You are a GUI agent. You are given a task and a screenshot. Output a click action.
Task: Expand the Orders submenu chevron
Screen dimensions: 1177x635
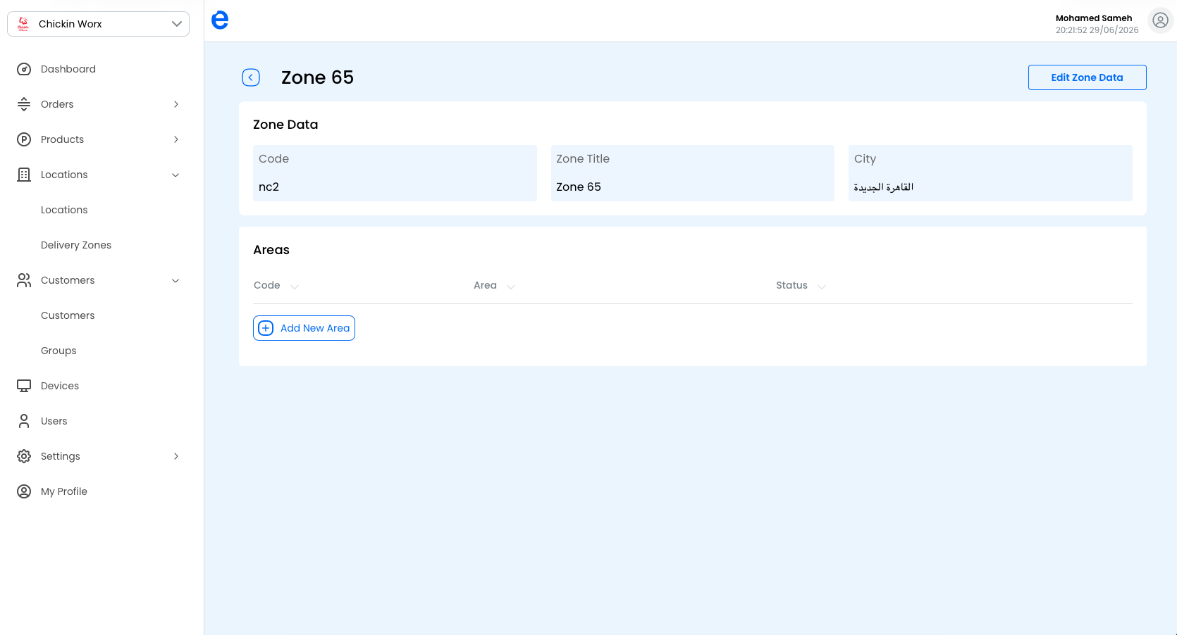pos(176,104)
